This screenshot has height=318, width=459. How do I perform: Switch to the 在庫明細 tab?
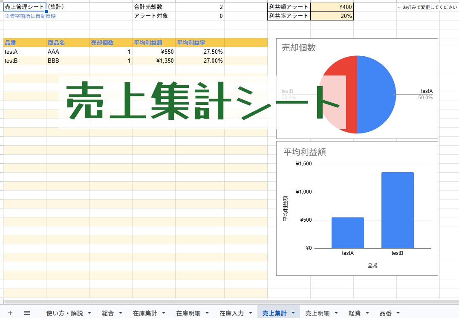[x=188, y=313]
